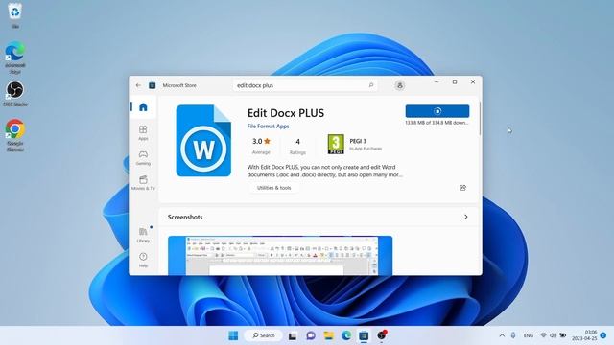
Task: Click the volume speaker tray icon
Action: 553,335
